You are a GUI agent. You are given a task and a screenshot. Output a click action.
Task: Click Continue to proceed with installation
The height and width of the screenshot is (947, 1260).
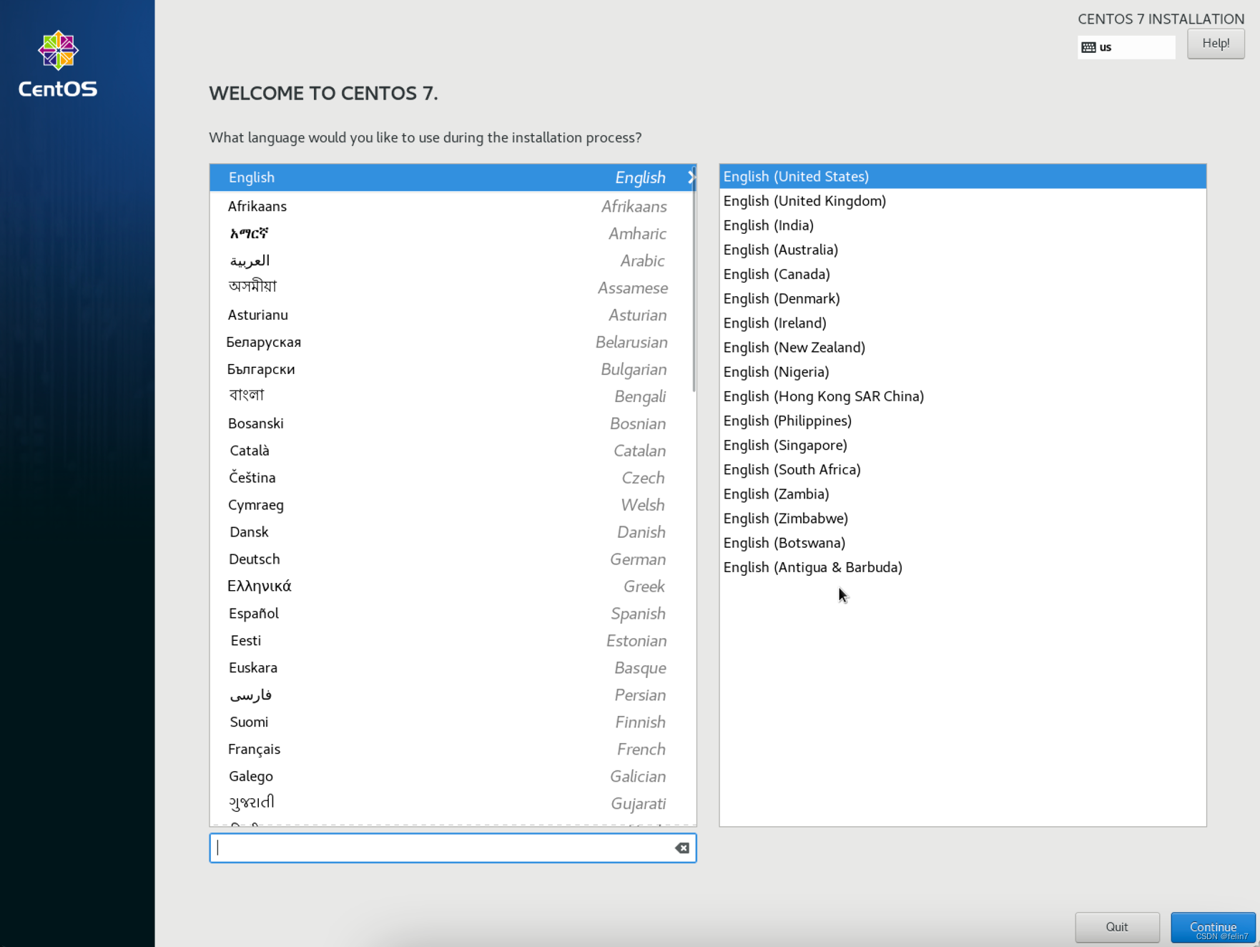1213,927
